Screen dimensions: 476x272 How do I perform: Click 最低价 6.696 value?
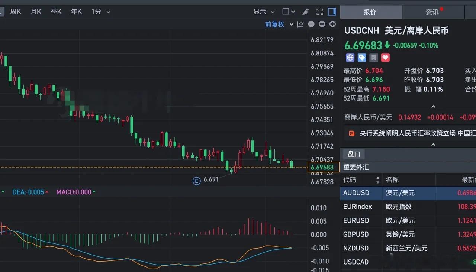[374, 80]
